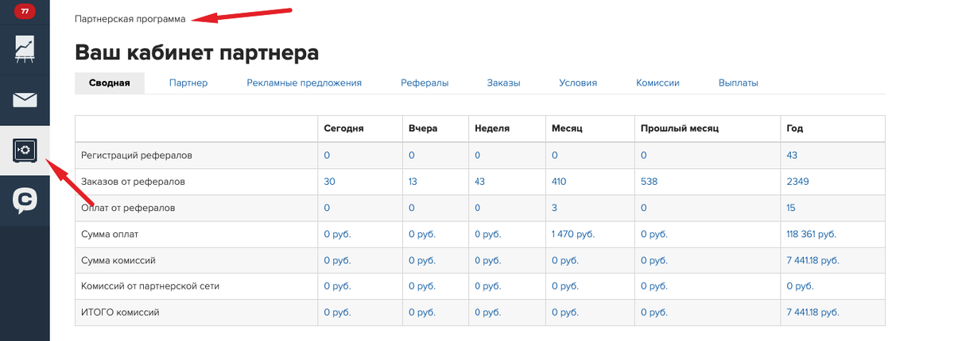Screen dimensions: 954x341
Task: Switch to the Рефералы tab
Action: point(425,82)
